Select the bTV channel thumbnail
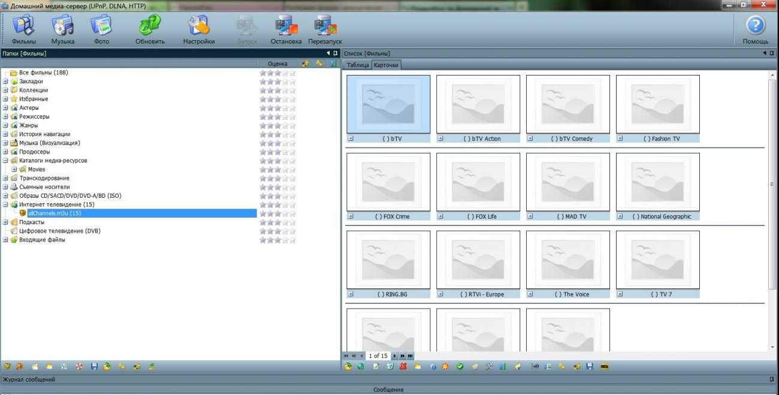 388,104
